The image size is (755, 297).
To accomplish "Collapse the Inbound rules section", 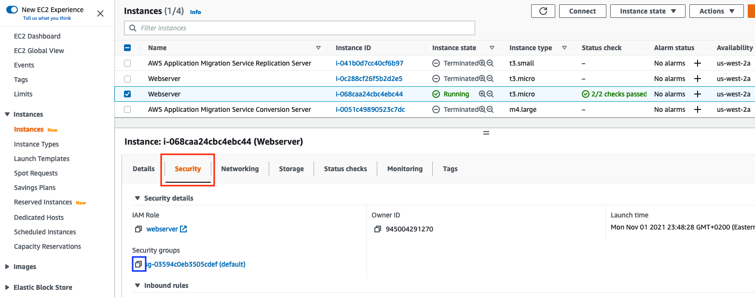I will [137, 285].
